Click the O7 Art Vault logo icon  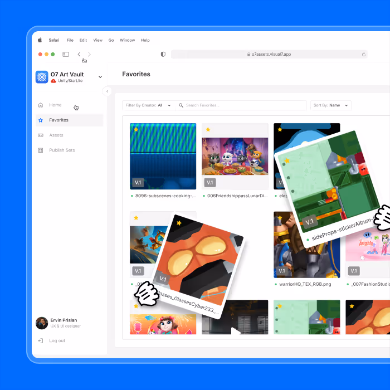(42, 77)
